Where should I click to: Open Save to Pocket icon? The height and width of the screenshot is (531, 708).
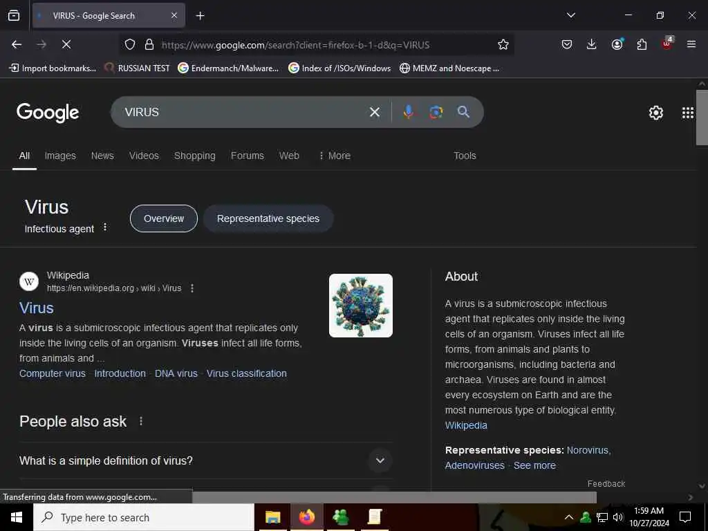coord(567,44)
